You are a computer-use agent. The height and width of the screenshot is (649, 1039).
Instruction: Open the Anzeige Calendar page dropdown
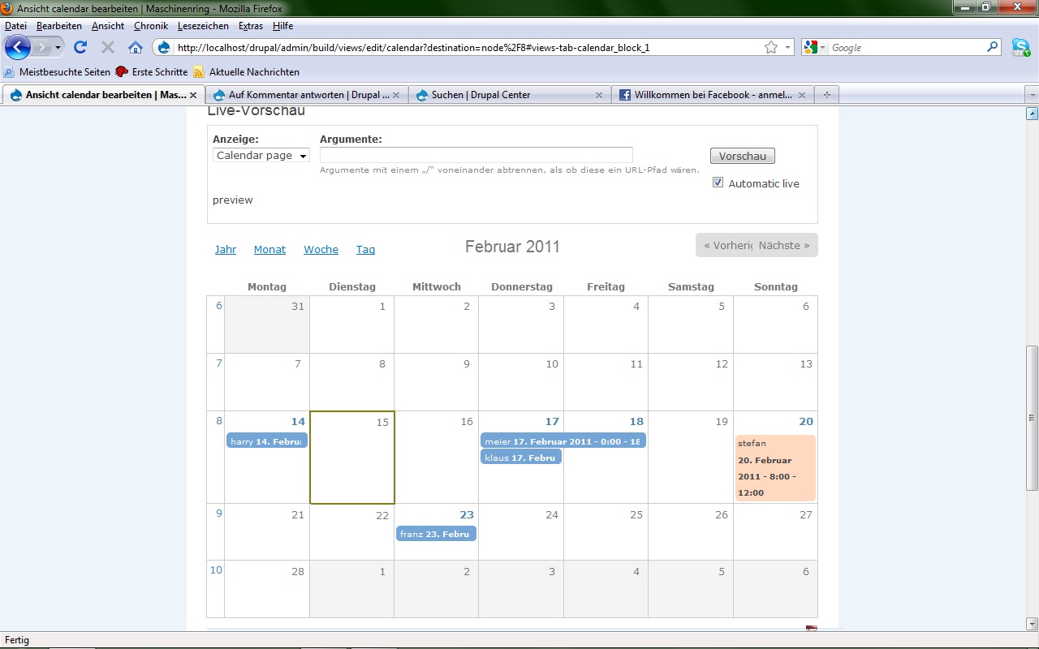[261, 155]
